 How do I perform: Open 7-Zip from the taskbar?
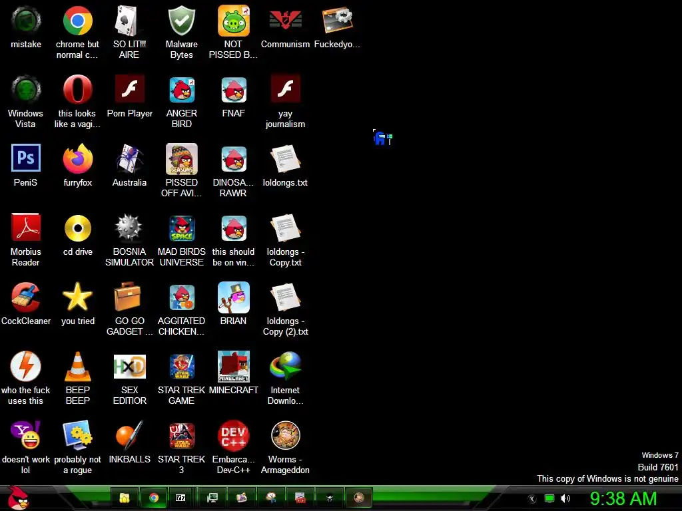pyautogui.click(x=180, y=498)
